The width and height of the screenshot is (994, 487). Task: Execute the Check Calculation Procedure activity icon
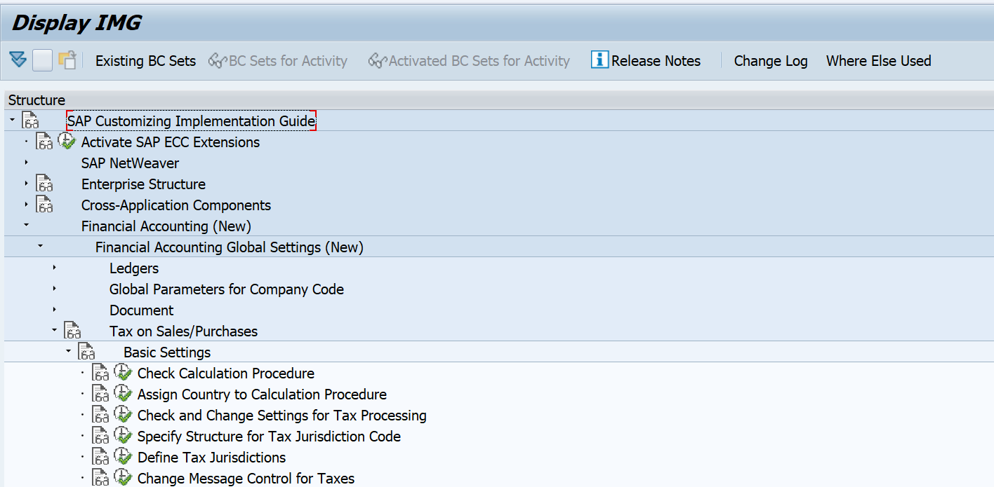123,373
